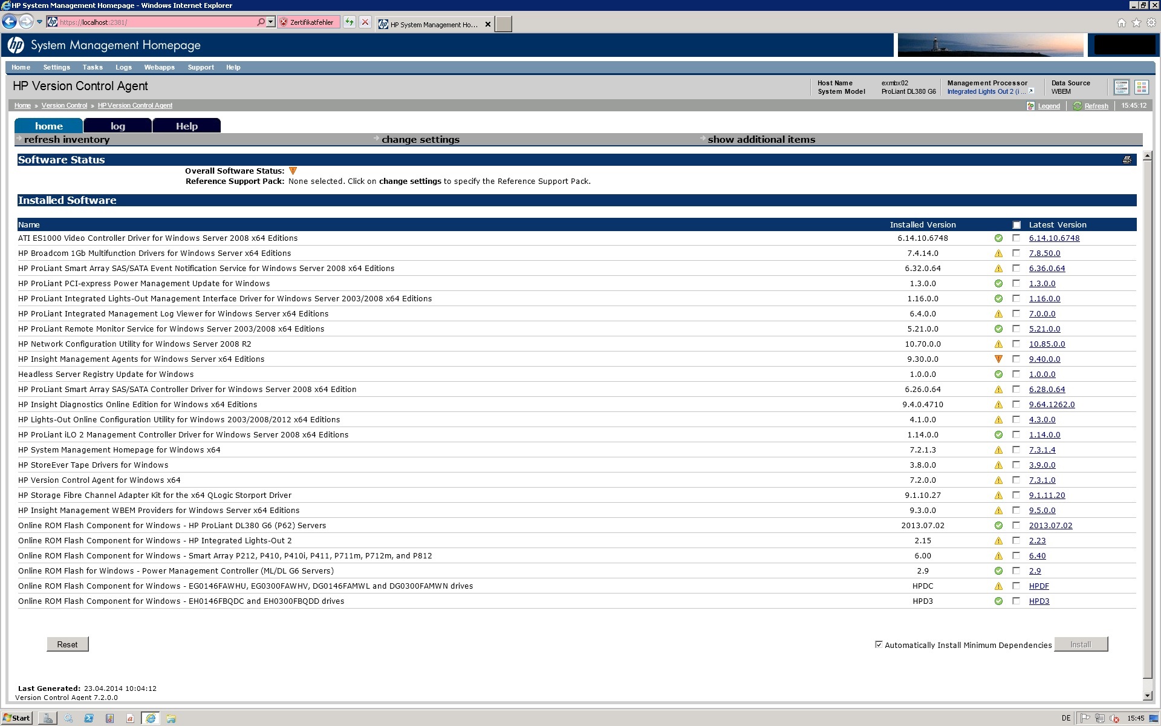The width and height of the screenshot is (1161, 726).
Task: Open the Support menu
Action: click(x=201, y=67)
